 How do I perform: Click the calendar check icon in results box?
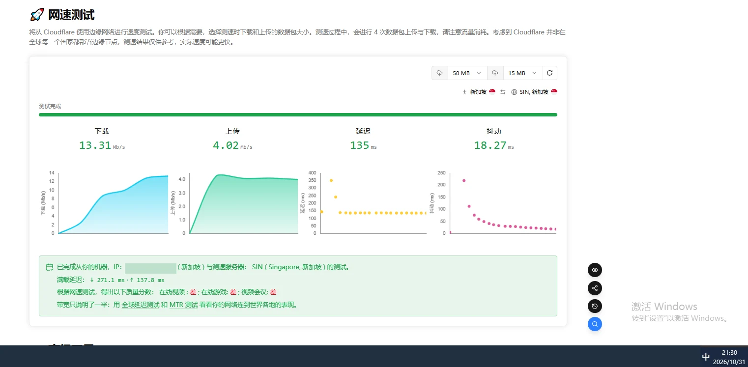point(50,267)
